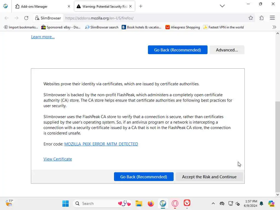The height and width of the screenshot is (210, 280).
Task: Open the hamburger application menu
Action: (x=272, y=18)
